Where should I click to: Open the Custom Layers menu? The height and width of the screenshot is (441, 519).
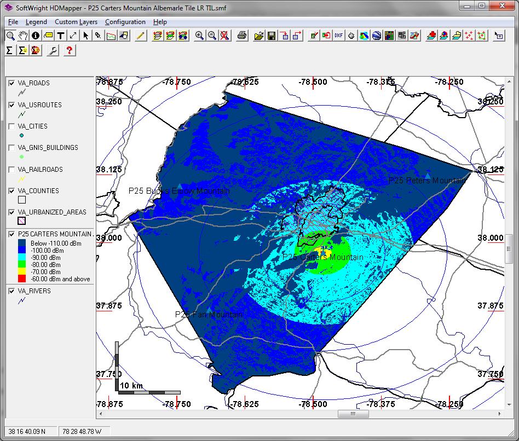click(76, 22)
